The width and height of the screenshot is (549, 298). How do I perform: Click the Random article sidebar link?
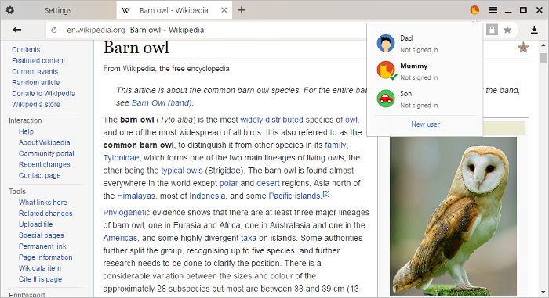tap(36, 82)
